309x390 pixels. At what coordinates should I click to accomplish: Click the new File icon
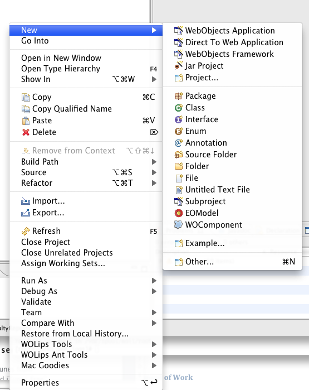pyautogui.click(x=179, y=178)
